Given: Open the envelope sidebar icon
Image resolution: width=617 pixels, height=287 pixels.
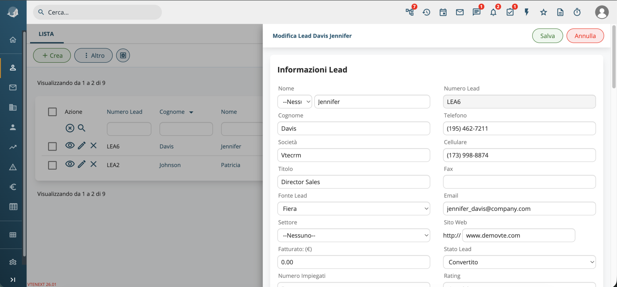Looking at the screenshot, I should point(13,87).
